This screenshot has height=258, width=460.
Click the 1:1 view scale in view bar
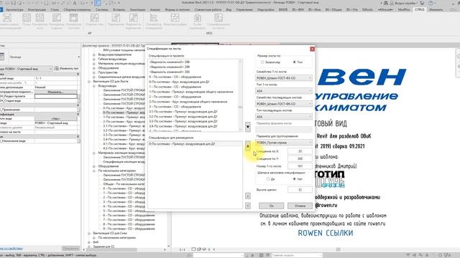pos(182,249)
